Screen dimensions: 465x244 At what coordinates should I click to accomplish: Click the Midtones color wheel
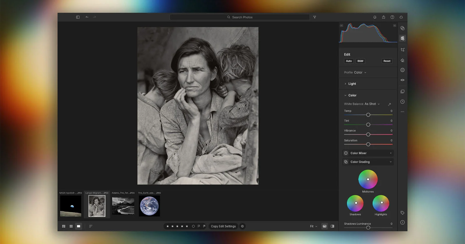pos(368,179)
